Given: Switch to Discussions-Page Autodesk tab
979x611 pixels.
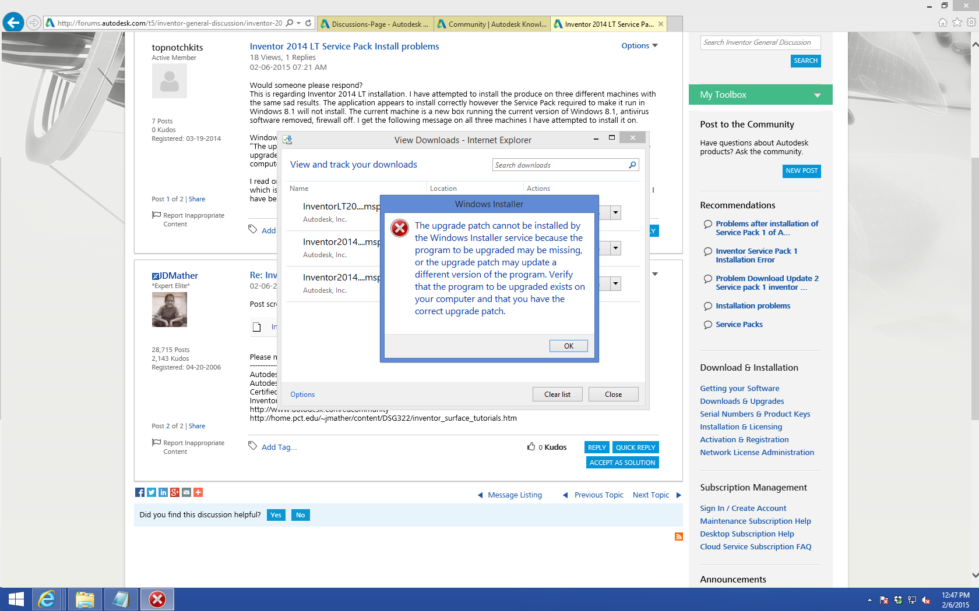Looking at the screenshot, I should pyautogui.click(x=375, y=24).
